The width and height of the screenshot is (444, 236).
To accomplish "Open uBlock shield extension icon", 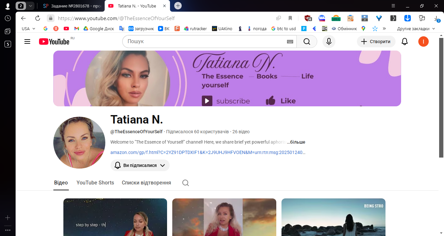I will [308, 18].
